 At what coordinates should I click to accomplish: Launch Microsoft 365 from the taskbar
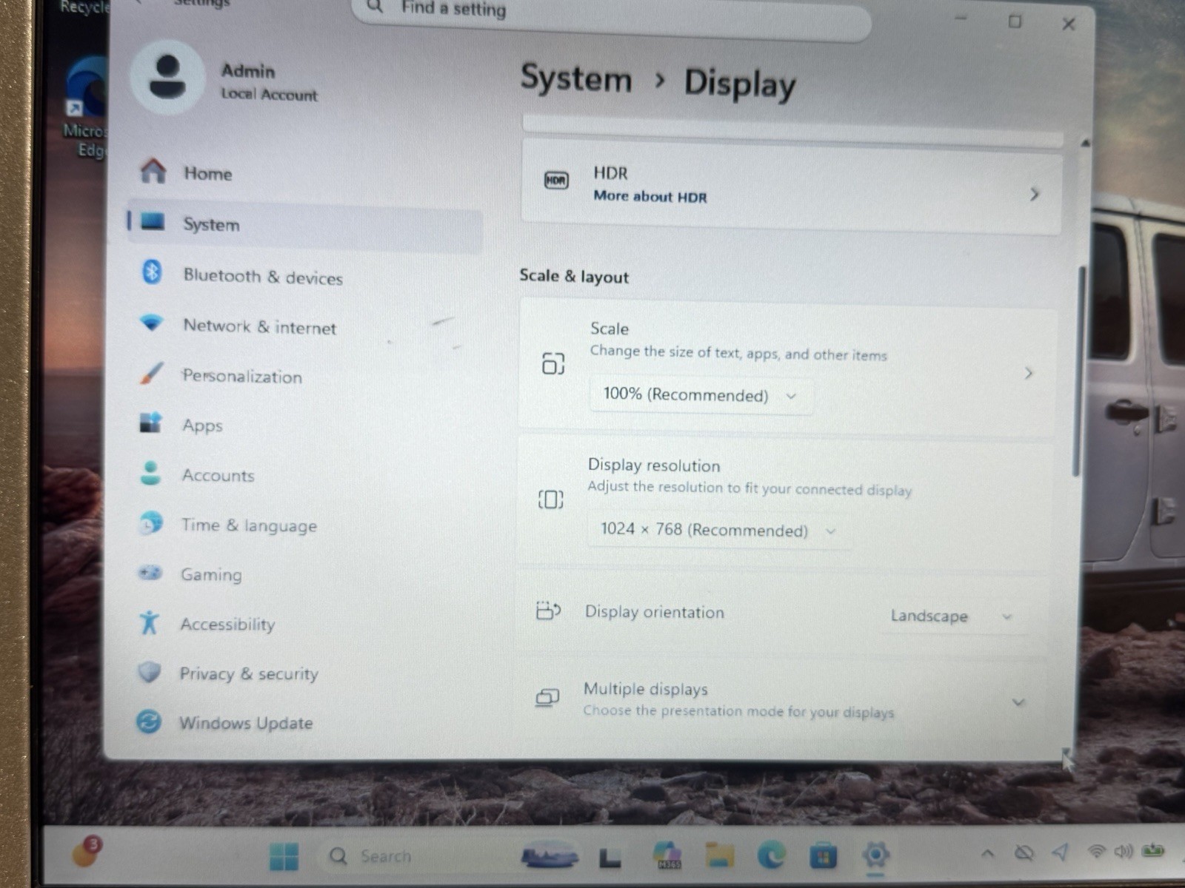668,855
